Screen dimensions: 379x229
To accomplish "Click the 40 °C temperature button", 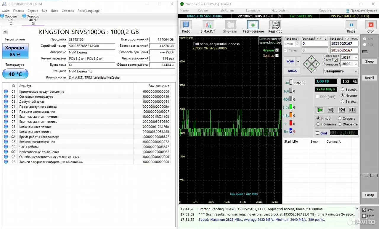I will pos(15,74).
